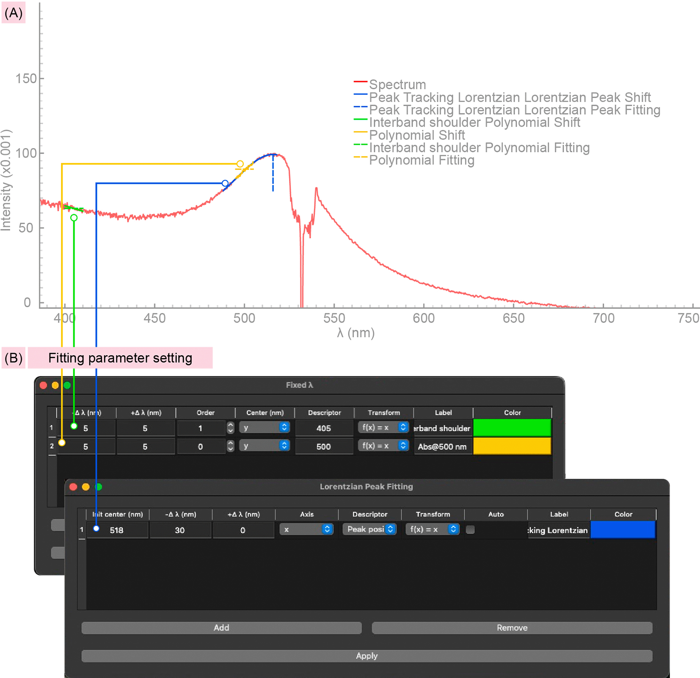Select row header 1 in the Fixed λ table
Screen dimensions: 700x678
point(52,428)
